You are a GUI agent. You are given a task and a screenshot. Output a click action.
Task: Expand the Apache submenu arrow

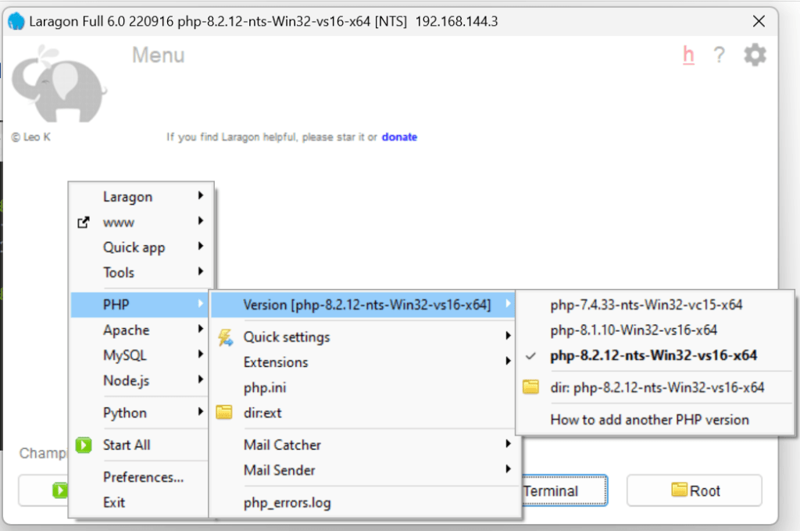click(201, 329)
